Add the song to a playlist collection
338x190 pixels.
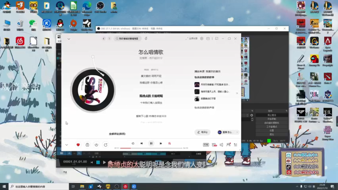pos(87,145)
